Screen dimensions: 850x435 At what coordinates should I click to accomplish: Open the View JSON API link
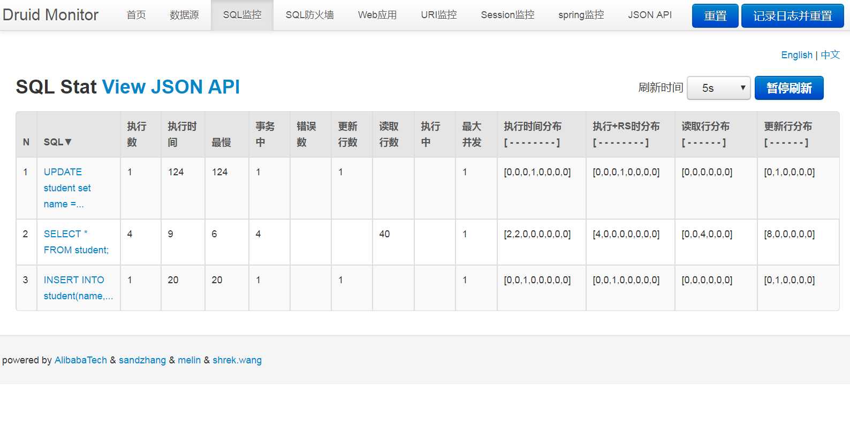pyautogui.click(x=171, y=87)
